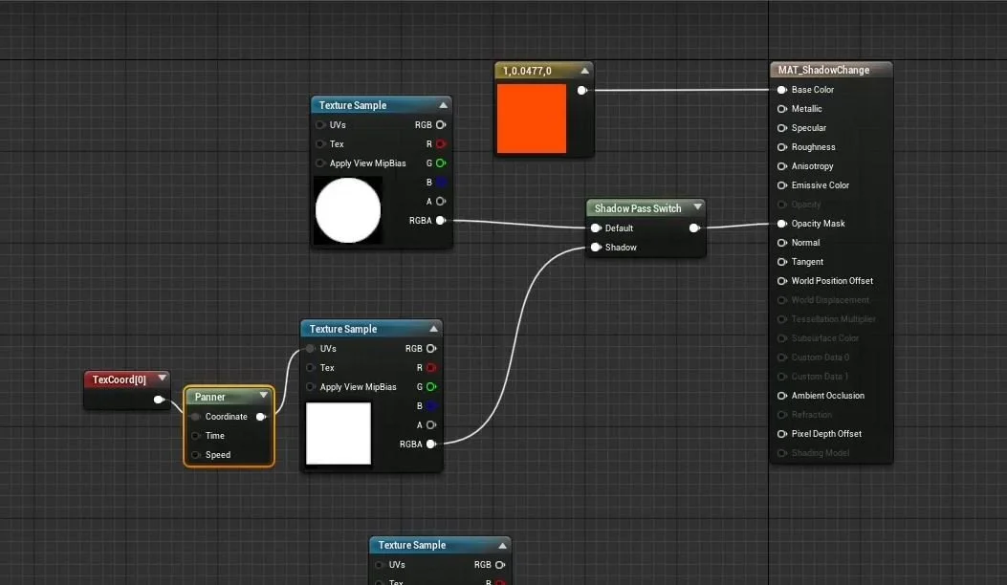Click the G output pin of the lower Texture Sample
The width and height of the screenshot is (1007, 585).
coord(429,386)
